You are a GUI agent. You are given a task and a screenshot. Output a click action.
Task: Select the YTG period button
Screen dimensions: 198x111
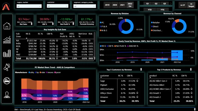[162, 10]
